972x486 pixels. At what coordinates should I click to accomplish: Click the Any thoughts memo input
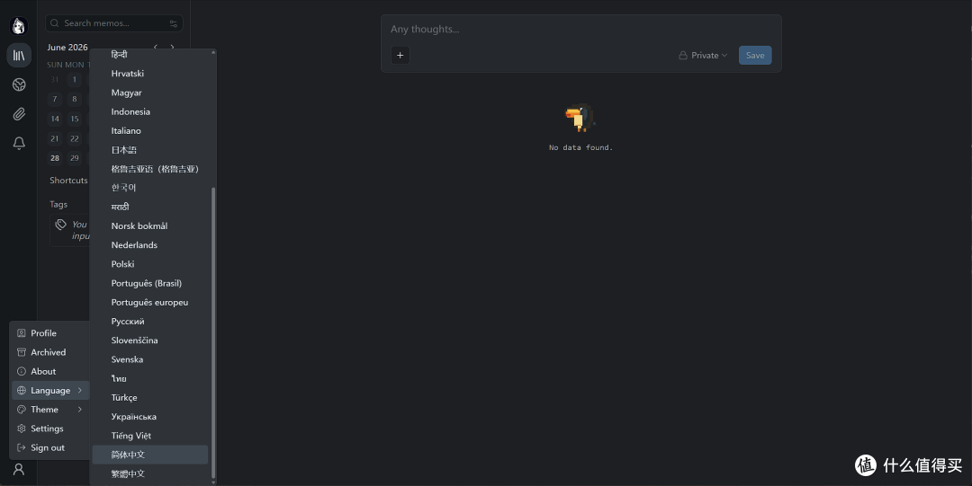click(580, 29)
